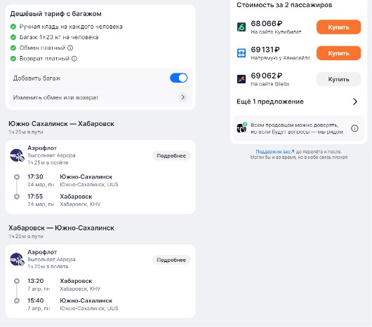The height and width of the screenshot is (327, 372).
Task: Click the Авиасейлс seller logo icon
Action: pos(241,53)
